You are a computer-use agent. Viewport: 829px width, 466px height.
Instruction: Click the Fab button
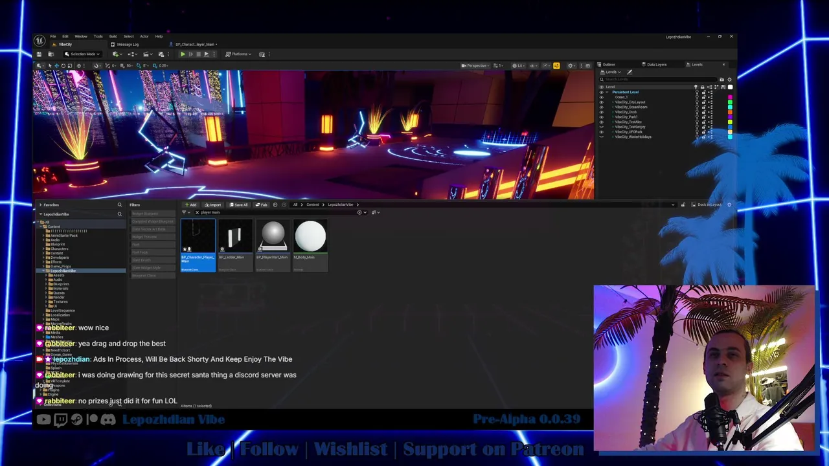(261, 205)
